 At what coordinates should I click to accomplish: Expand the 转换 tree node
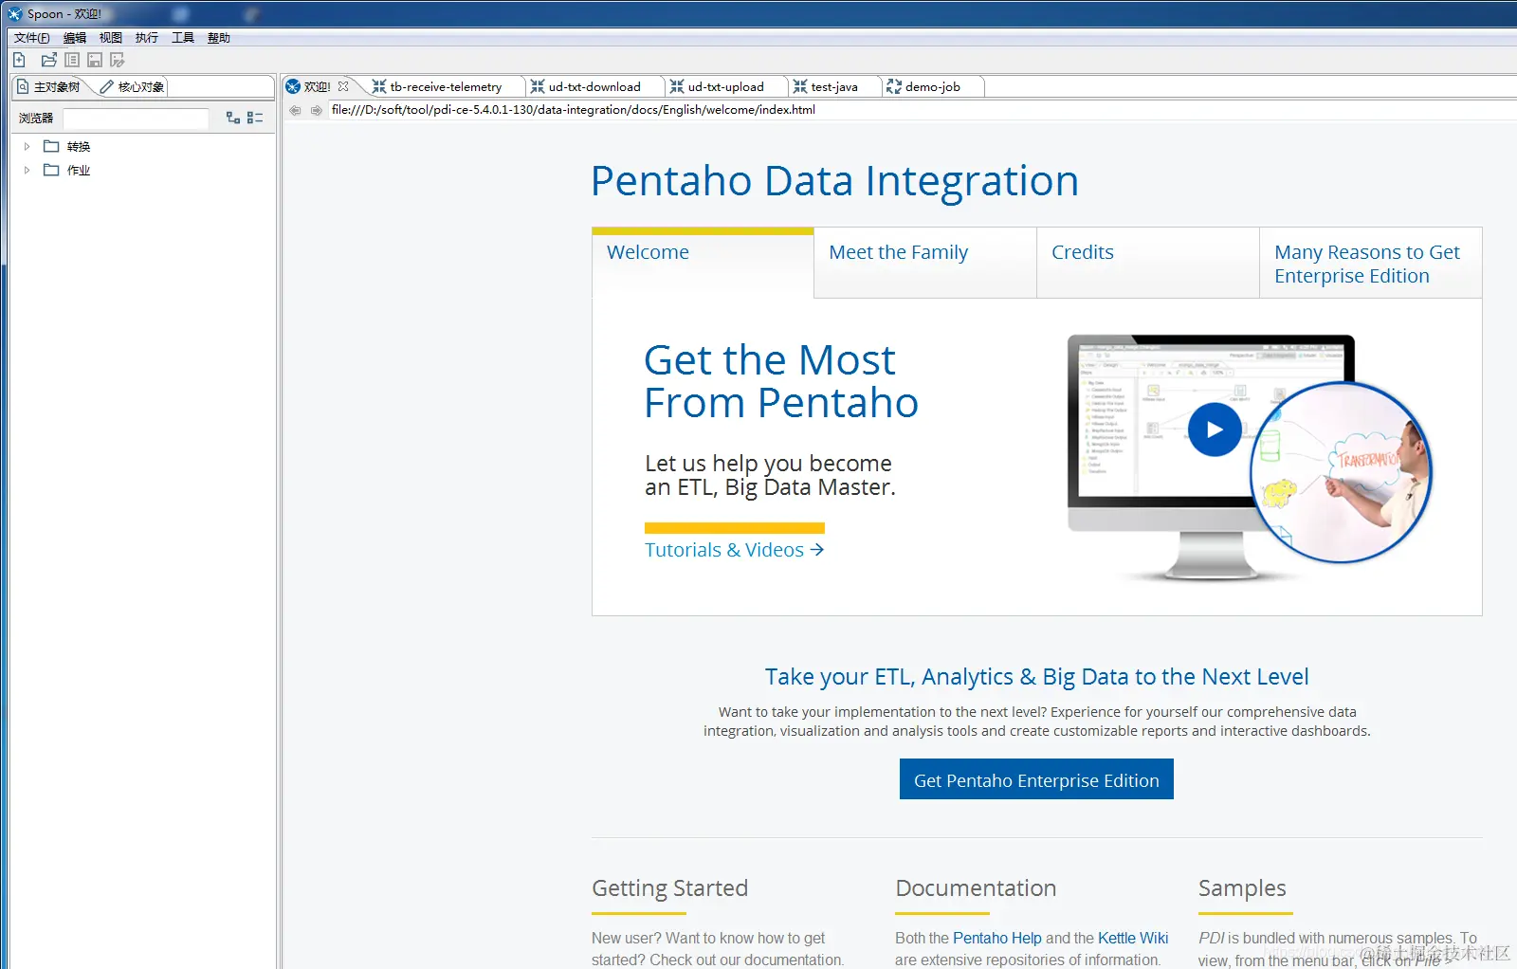coord(27,146)
